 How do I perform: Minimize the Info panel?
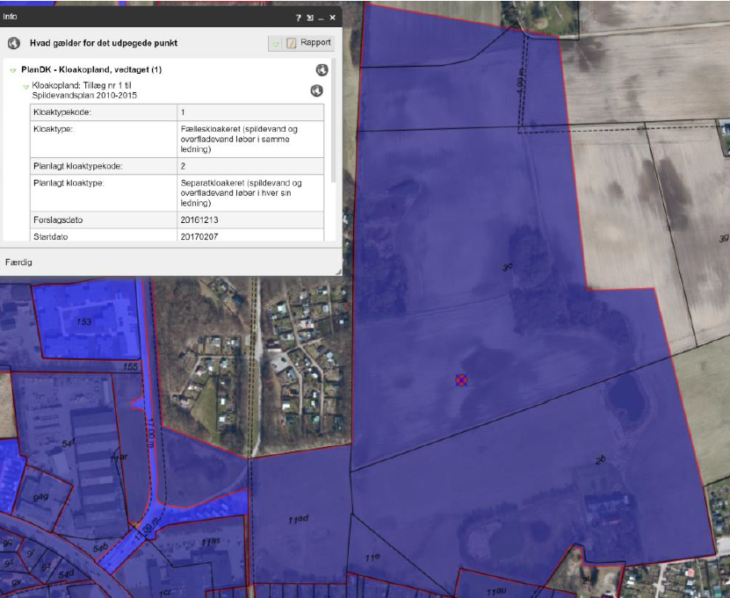(321, 18)
